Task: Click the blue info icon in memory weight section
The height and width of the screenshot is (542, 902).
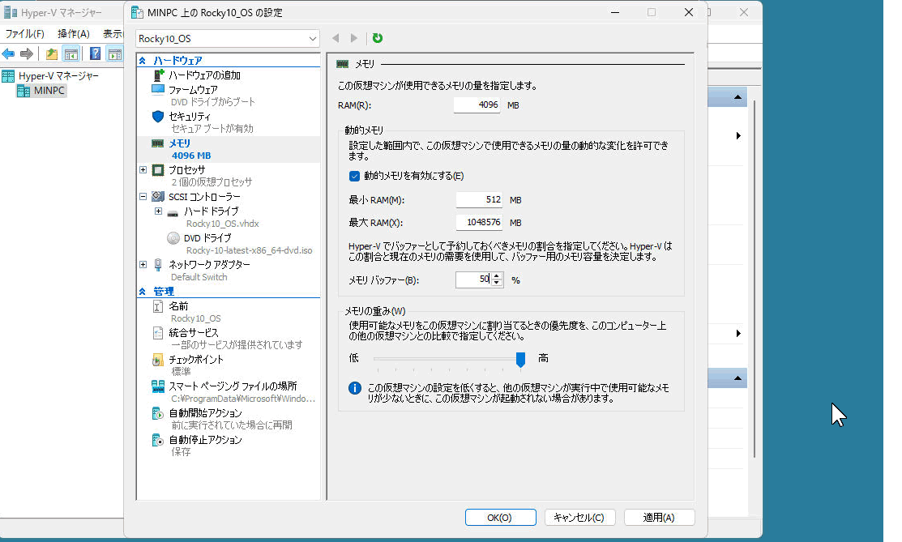Action: coord(355,388)
